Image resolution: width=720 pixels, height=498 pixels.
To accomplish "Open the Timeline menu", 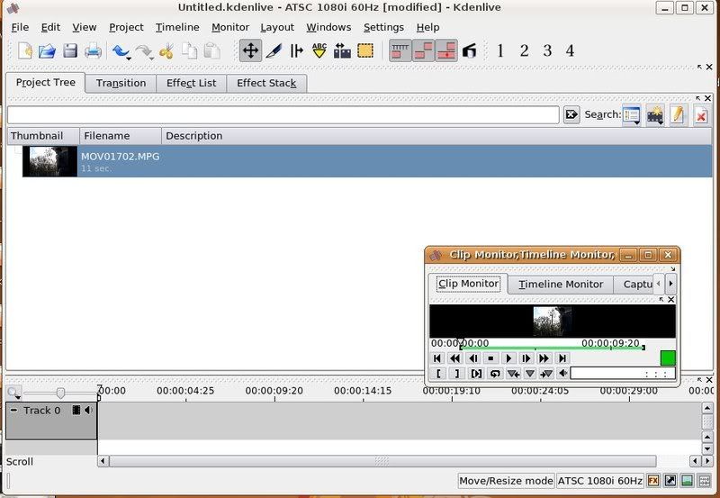I will pyautogui.click(x=177, y=28).
